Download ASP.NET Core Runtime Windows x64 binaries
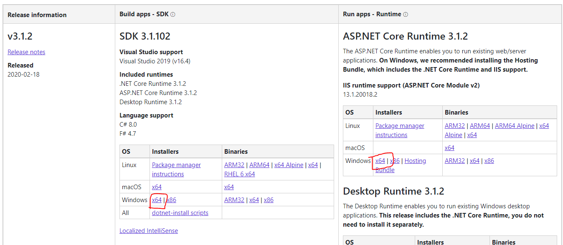Screen dimensions: 563x245 pyautogui.click(x=474, y=161)
